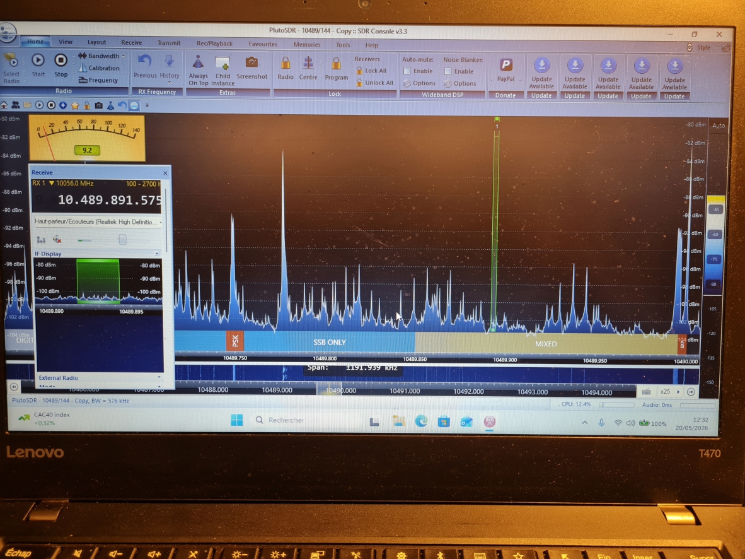Viewport: 745px width, 559px height.
Task: Open Microsoft Edge from the taskbar
Action: tap(421, 421)
